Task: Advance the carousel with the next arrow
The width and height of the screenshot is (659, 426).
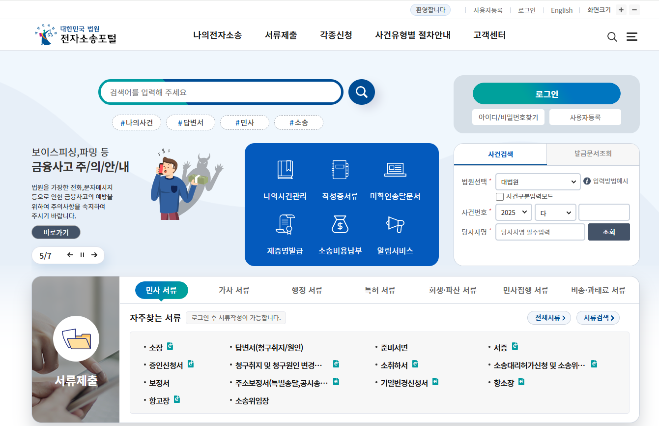Action: [x=94, y=255]
